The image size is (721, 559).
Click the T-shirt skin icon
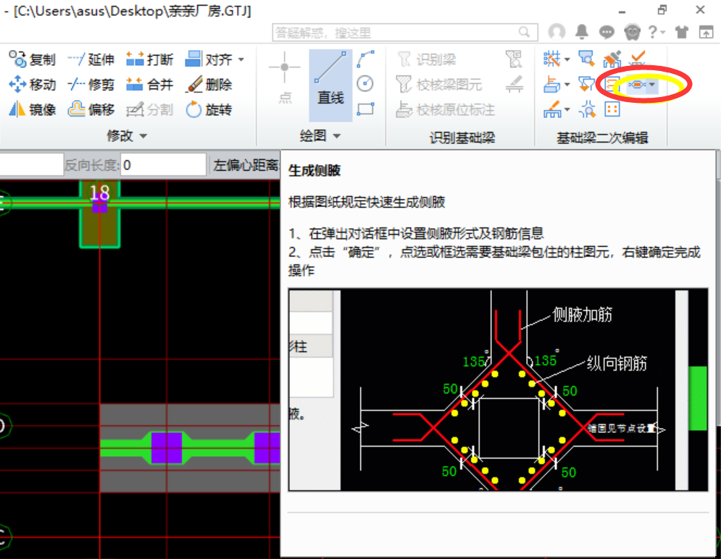point(681,32)
